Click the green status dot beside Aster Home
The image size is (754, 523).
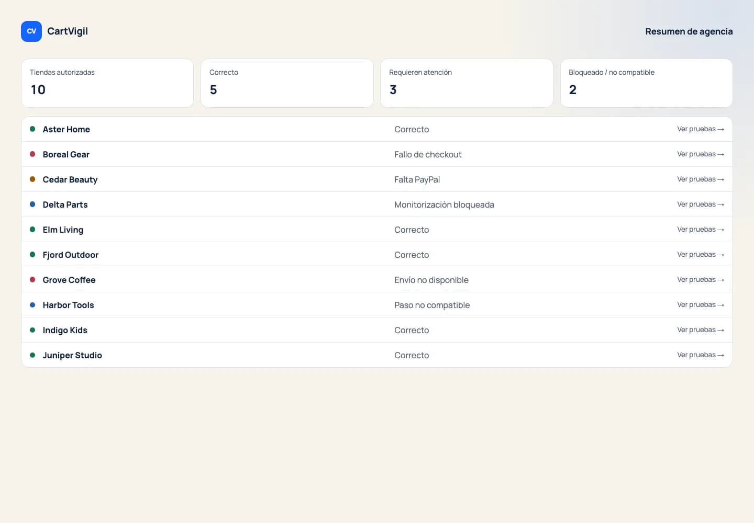click(x=32, y=129)
